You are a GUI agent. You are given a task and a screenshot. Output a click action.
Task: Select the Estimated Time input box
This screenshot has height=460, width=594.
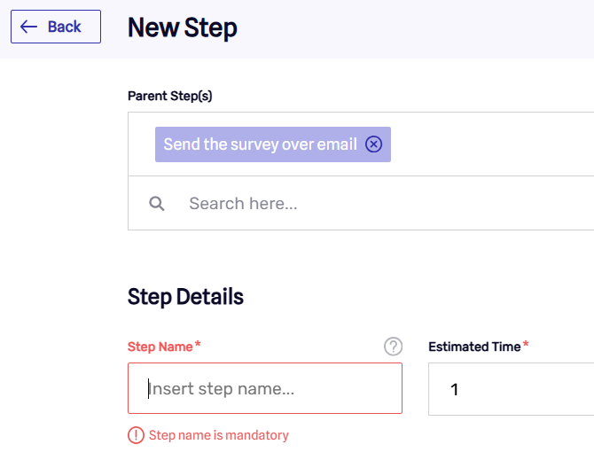click(511, 389)
